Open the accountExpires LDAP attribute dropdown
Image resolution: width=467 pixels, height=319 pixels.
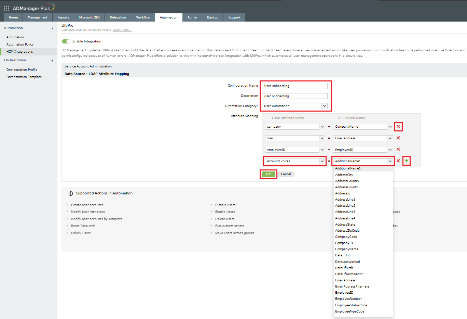322,161
